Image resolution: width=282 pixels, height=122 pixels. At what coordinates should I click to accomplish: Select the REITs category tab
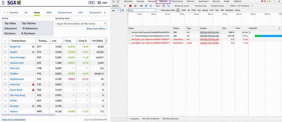49,13
